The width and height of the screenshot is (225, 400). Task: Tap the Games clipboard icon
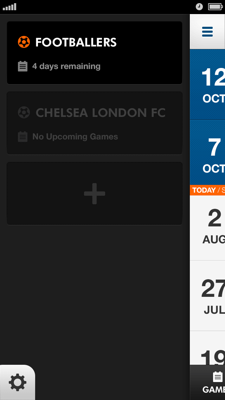(x=218, y=377)
